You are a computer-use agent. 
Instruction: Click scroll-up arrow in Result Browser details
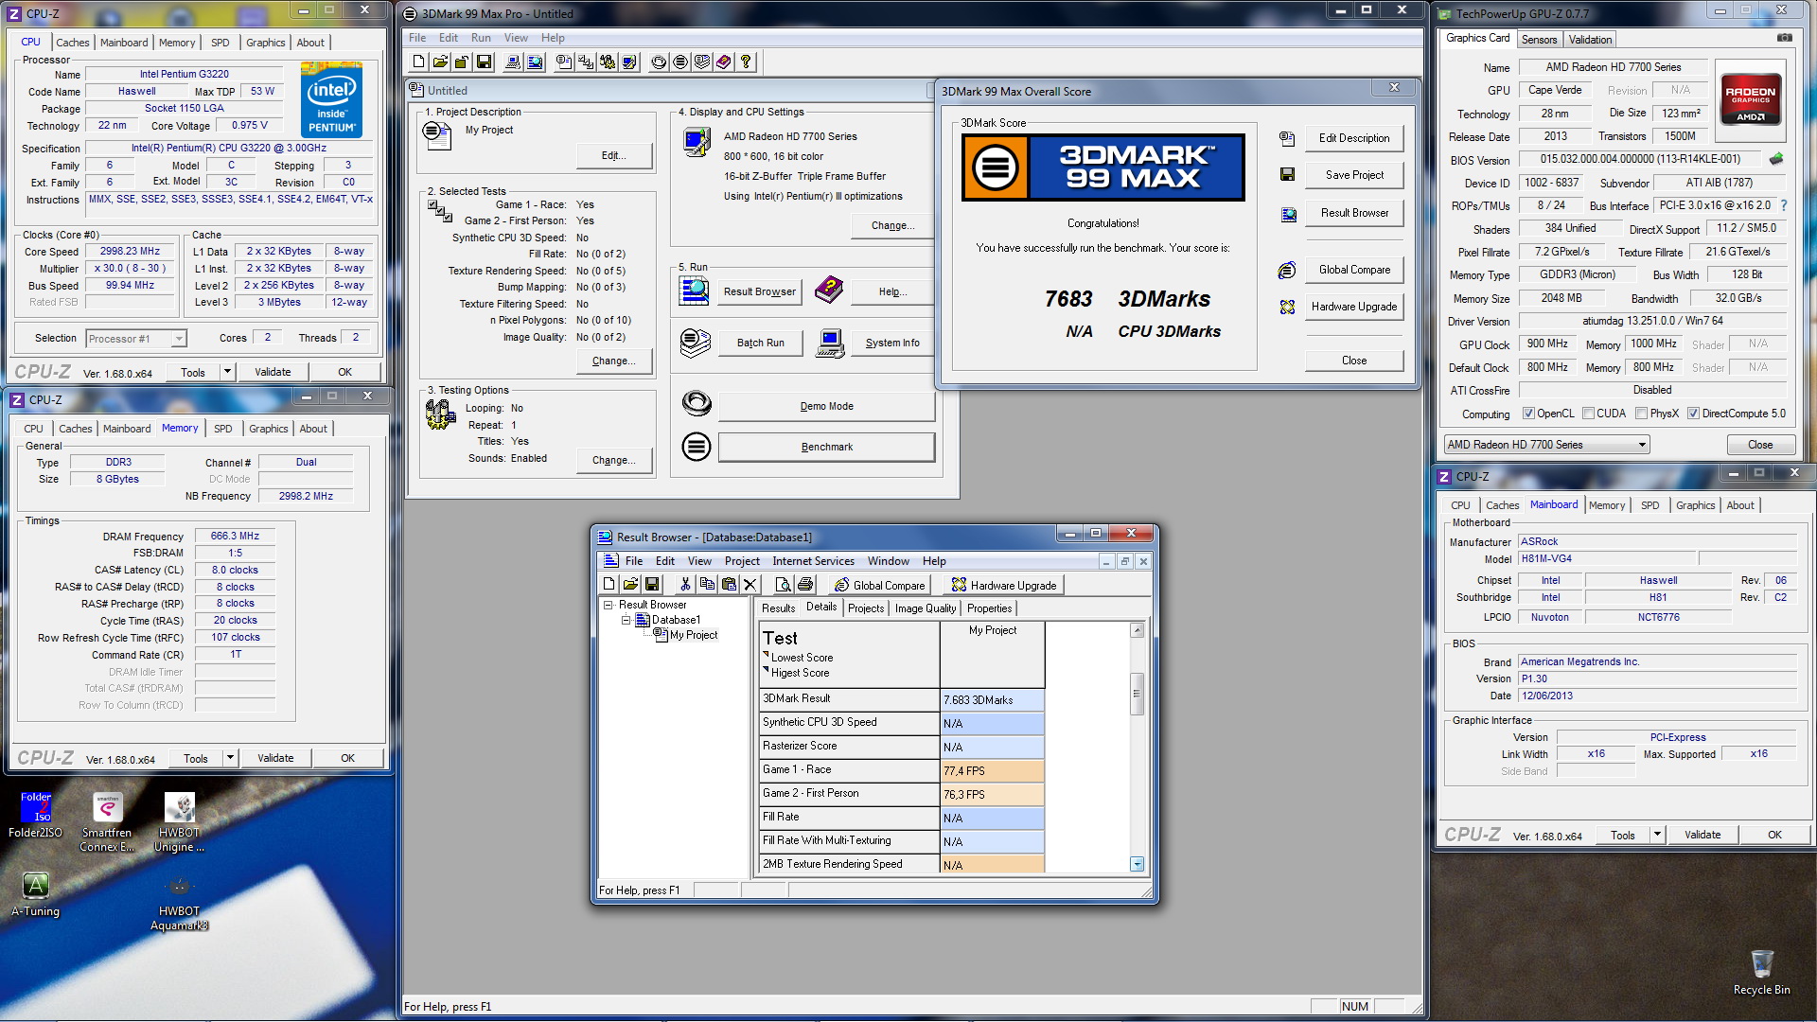(x=1137, y=630)
